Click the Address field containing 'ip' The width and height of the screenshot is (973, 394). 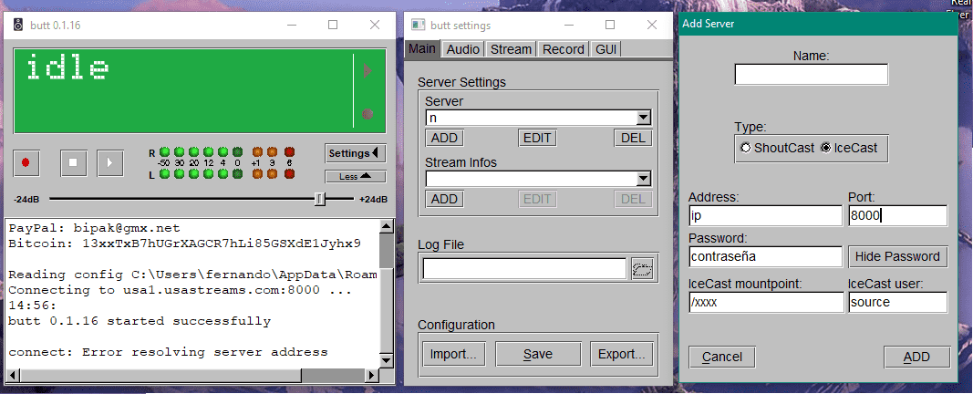[765, 215]
